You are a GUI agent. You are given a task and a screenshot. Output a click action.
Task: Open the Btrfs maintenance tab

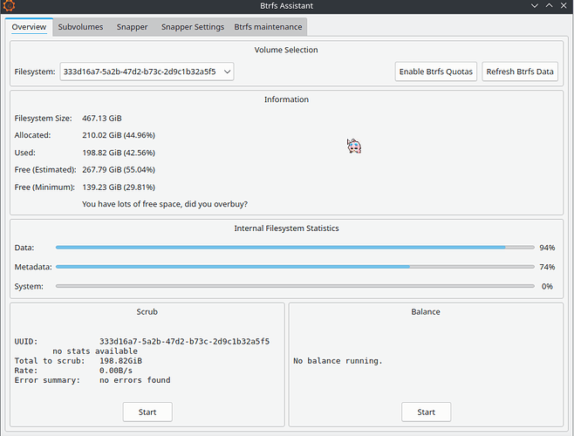click(268, 27)
